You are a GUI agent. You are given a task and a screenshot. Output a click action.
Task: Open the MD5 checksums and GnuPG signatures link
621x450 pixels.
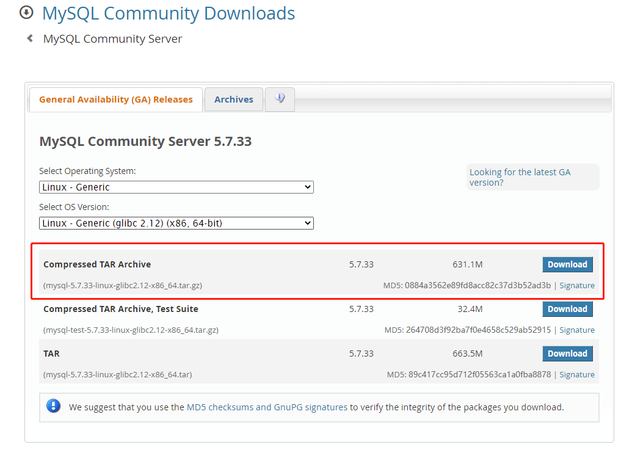[x=267, y=407]
